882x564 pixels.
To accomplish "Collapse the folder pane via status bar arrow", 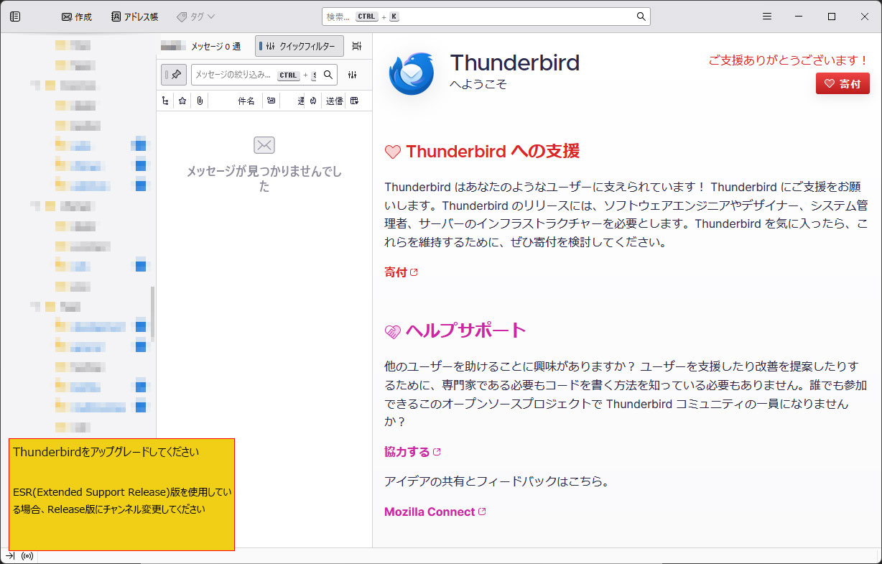I will tap(10, 556).
